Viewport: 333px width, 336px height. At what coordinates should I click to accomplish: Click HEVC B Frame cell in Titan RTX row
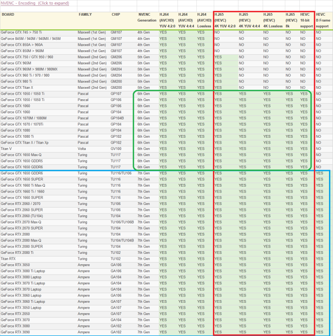pyautogui.click(x=320, y=259)
